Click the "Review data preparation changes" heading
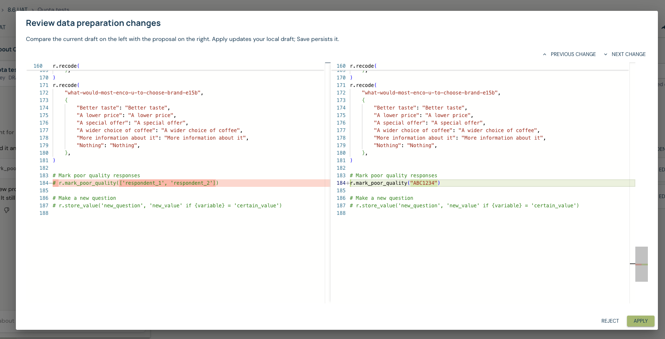 point(93,23)
